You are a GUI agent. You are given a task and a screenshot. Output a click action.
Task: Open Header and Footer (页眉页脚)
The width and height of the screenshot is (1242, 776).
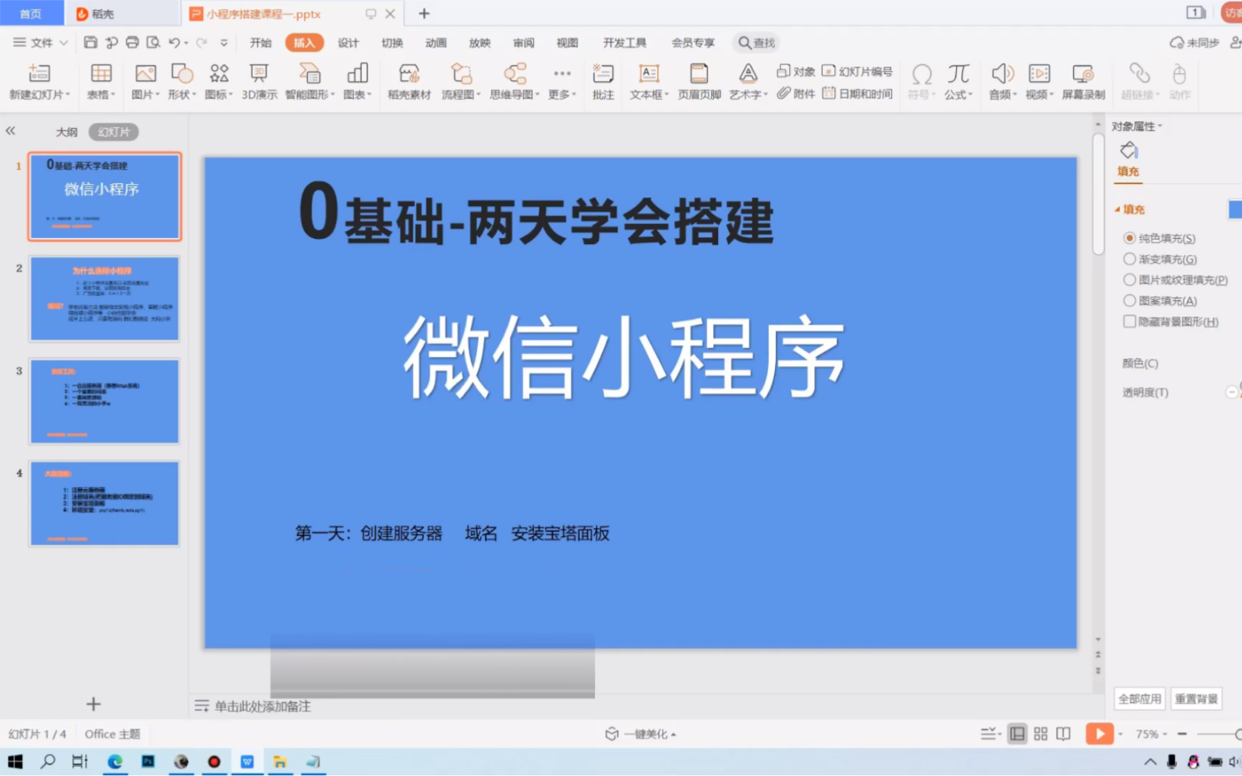click(699, 81)
